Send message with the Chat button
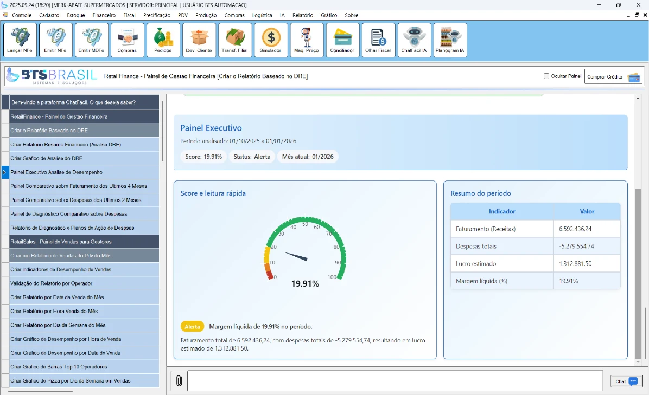 [626, 381]
